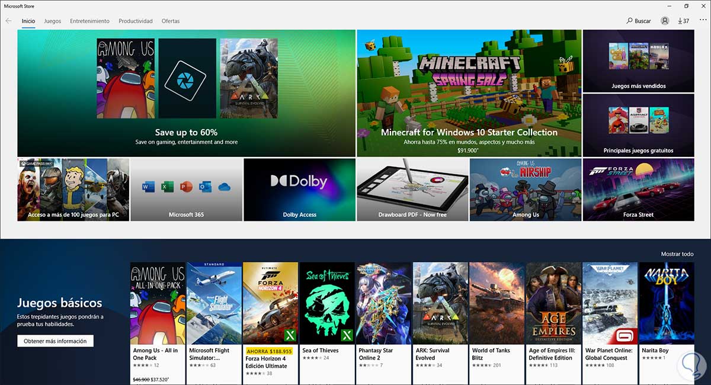The height and width of the screenshot is (385, 711).
Task: Open the Microsoft 365 tile
Action: coord(186,189)
